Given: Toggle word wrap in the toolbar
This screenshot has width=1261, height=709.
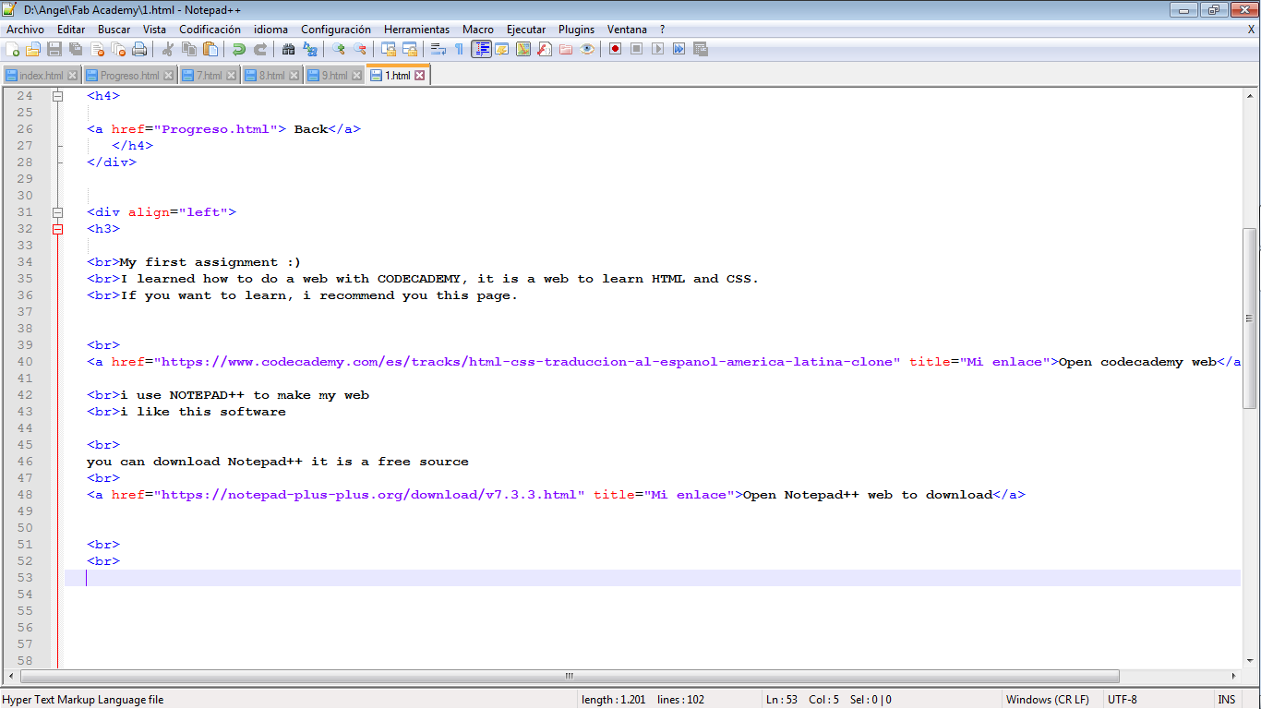Looking at the screenshot, I should 438,49.
